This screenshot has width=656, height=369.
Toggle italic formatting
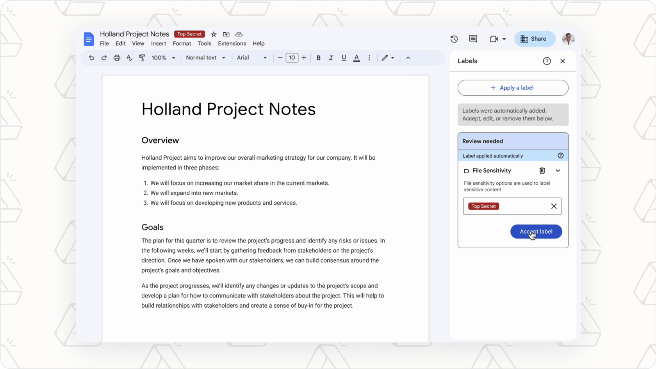click(331, 57)
